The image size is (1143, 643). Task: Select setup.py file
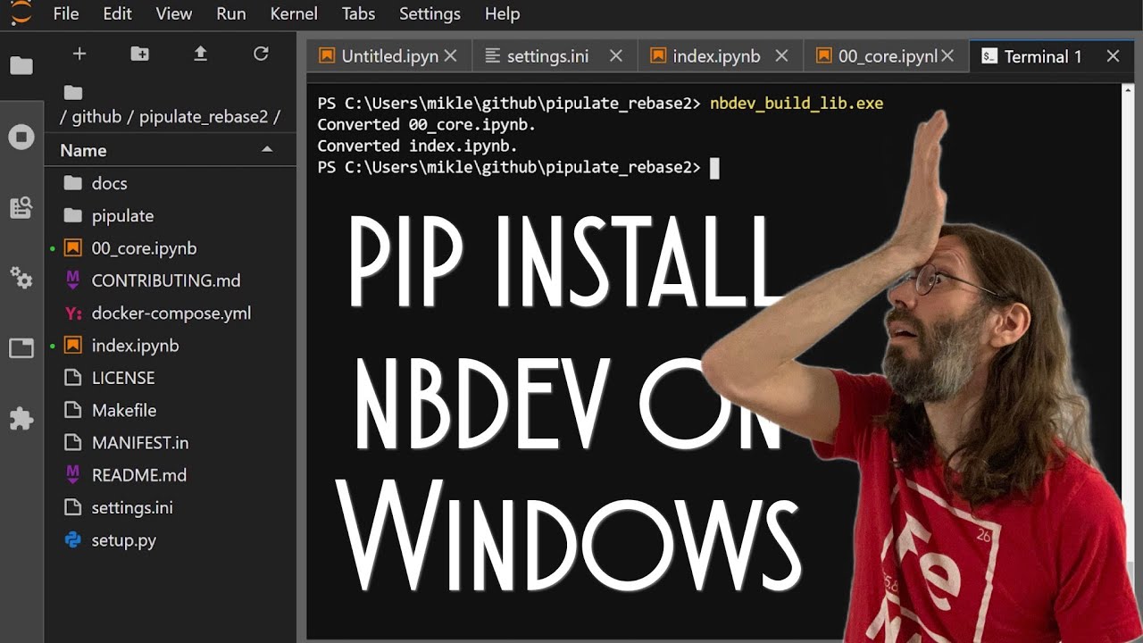coord(170,540)
